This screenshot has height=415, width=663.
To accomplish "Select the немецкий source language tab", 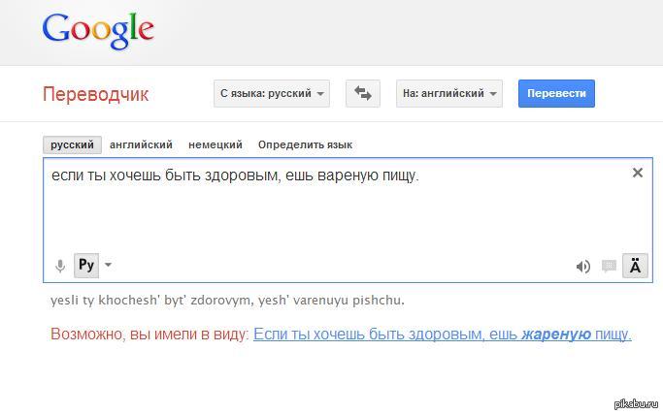I will (215, 144).
